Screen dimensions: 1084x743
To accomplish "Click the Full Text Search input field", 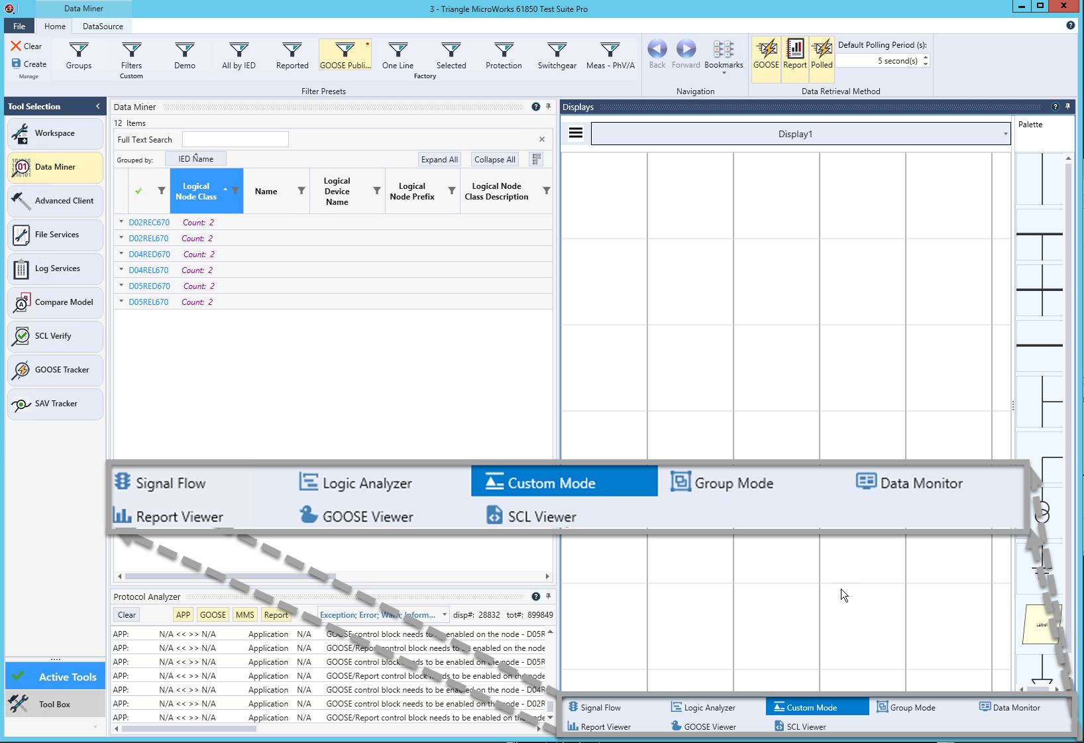I will 235,139.
